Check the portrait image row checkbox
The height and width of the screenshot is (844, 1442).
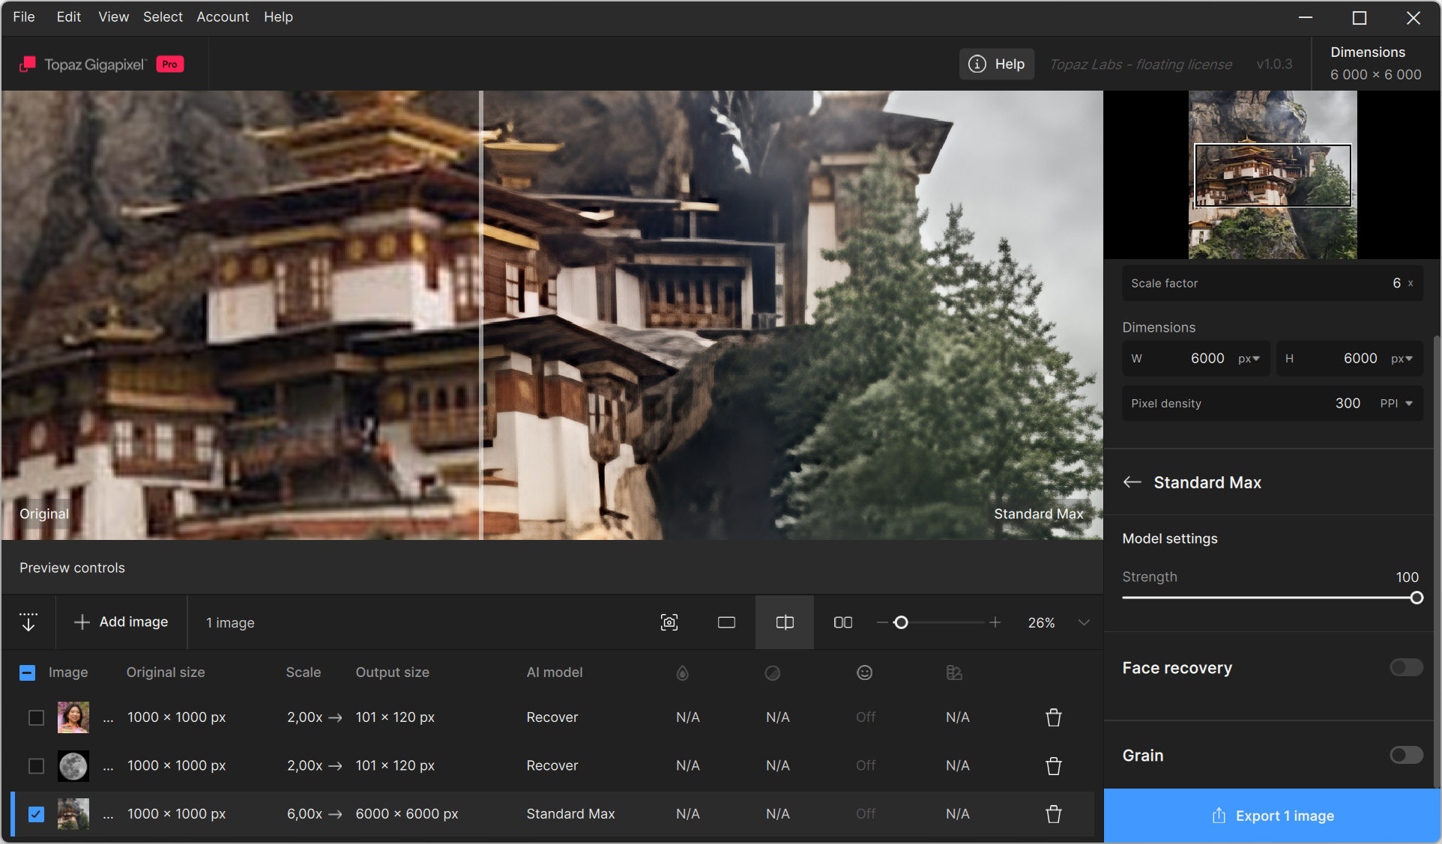pos(36,717)
